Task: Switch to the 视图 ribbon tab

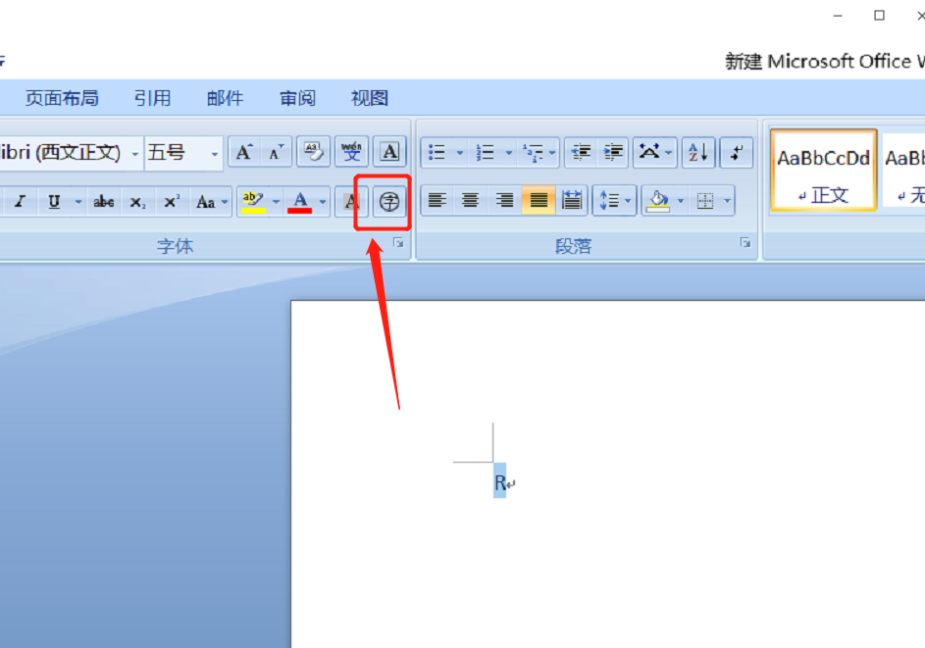Action: 370,98
